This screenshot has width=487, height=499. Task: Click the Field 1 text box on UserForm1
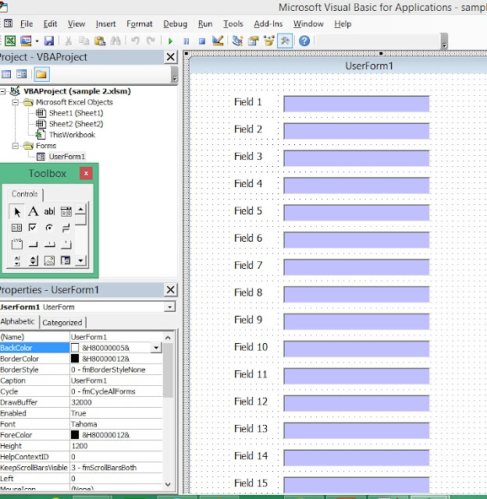coord(357,104)
